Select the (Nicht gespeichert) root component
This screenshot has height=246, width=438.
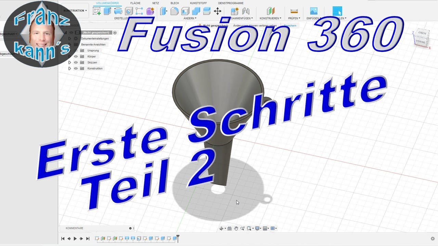pos(96,32)
